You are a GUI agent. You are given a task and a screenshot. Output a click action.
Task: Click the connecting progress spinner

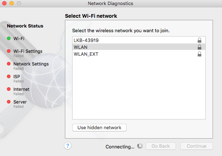(140, 146)
